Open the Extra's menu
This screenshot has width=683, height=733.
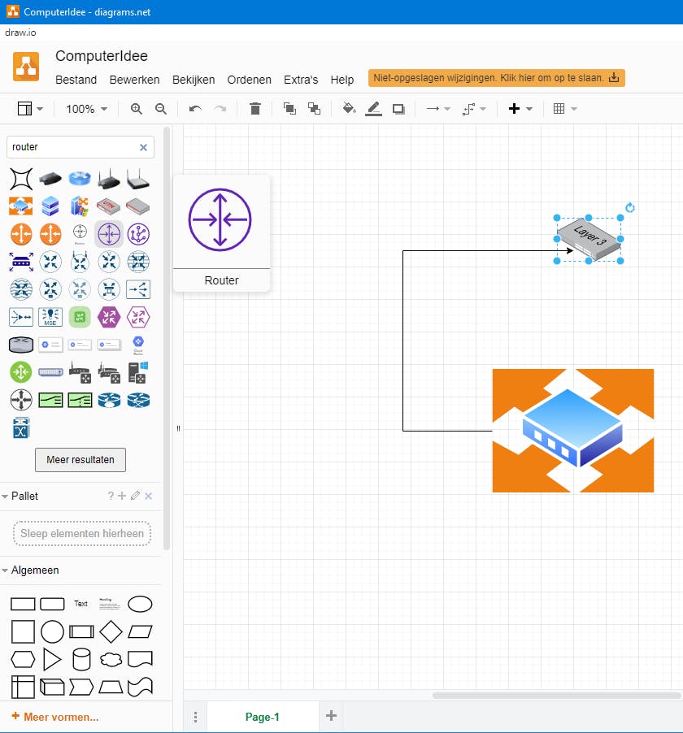point(301,80)
